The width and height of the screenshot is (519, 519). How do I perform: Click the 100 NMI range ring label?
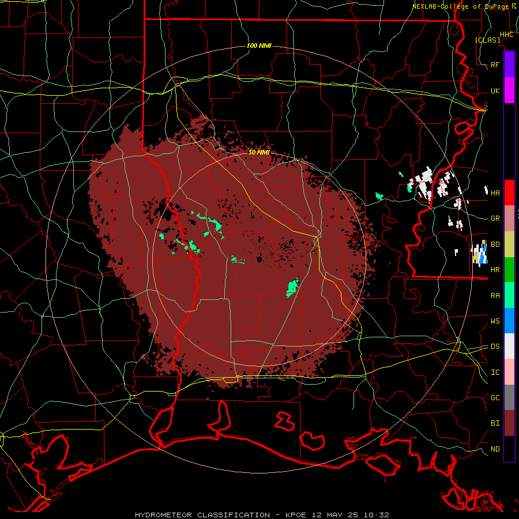pyautogui.click(x=259, y=46)
